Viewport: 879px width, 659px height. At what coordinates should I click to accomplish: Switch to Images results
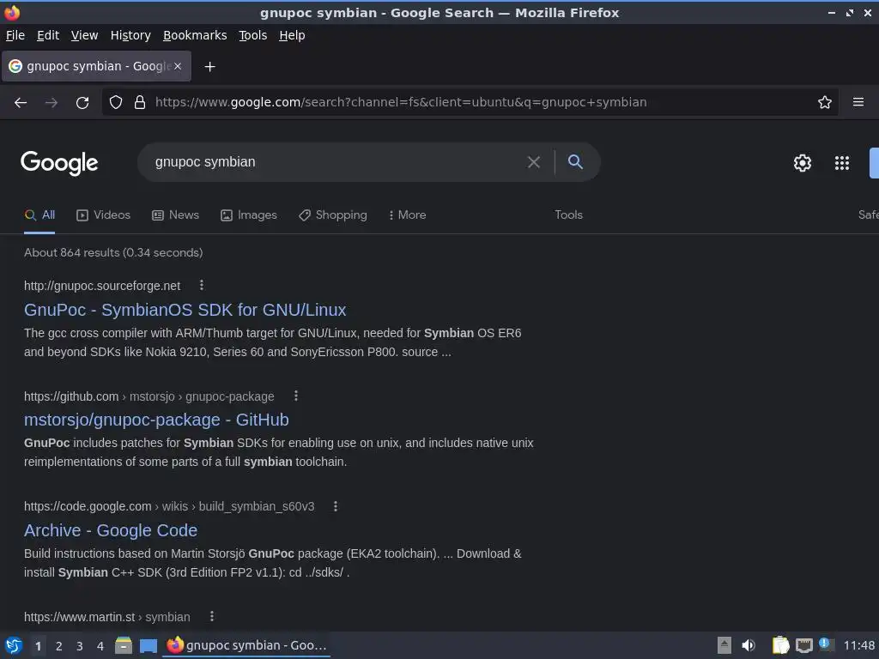248,215
